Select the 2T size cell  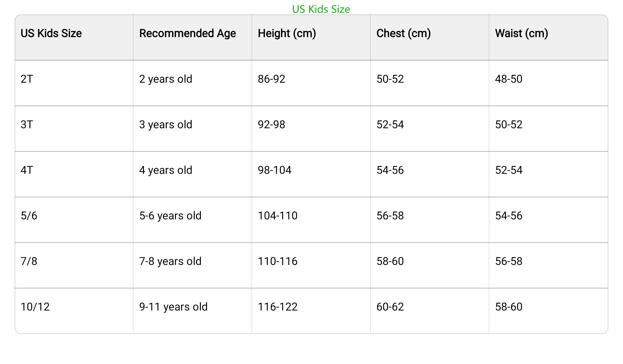pyautogui.click(x=74, y=83)
